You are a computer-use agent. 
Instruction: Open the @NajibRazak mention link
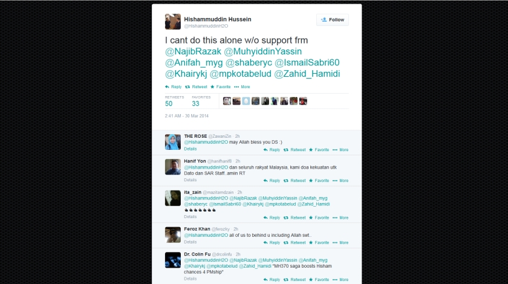(193, 51)
